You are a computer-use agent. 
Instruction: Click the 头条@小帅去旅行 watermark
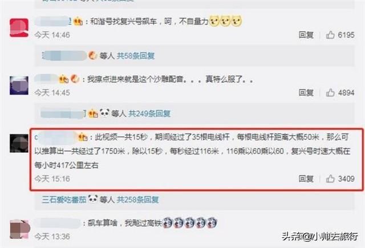click(320, 237)
